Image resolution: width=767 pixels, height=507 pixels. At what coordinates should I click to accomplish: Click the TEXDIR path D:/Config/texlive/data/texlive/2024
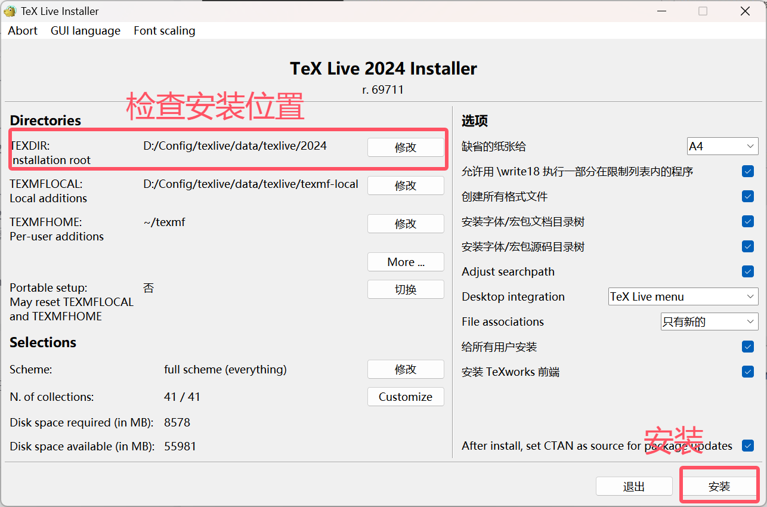tap(235, 146)
